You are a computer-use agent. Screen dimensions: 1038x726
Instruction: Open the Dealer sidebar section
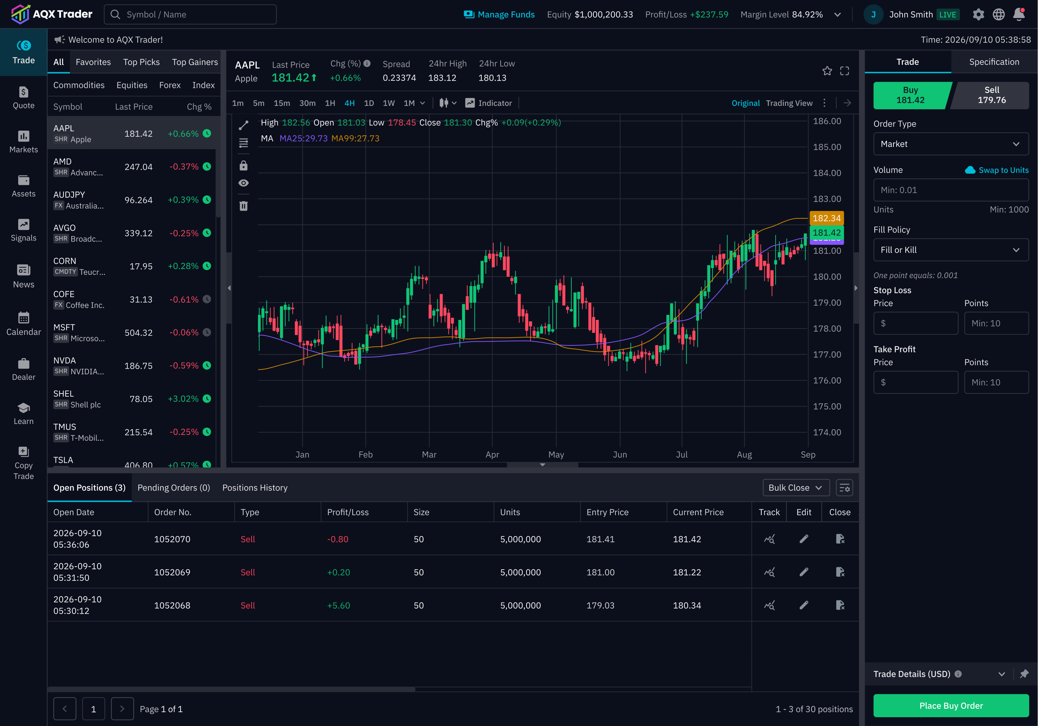(23, 369)
